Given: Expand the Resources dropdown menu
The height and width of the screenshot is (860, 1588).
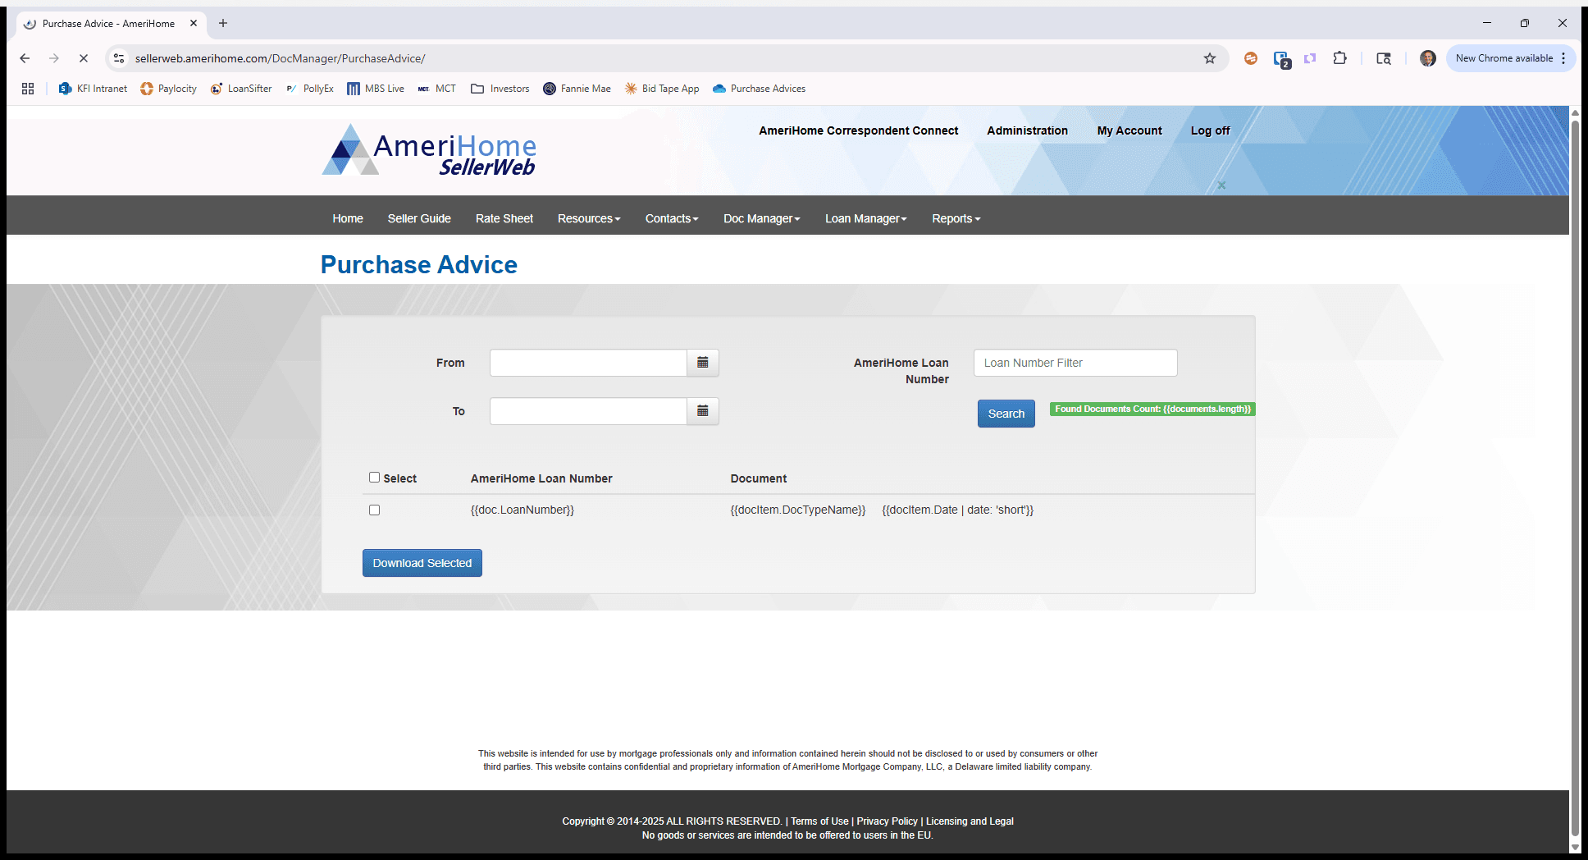Looking at the screenshot, I should (589, 218).
